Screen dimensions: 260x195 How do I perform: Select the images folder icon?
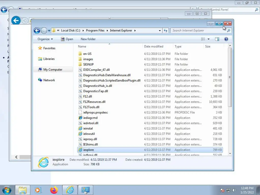80,59
